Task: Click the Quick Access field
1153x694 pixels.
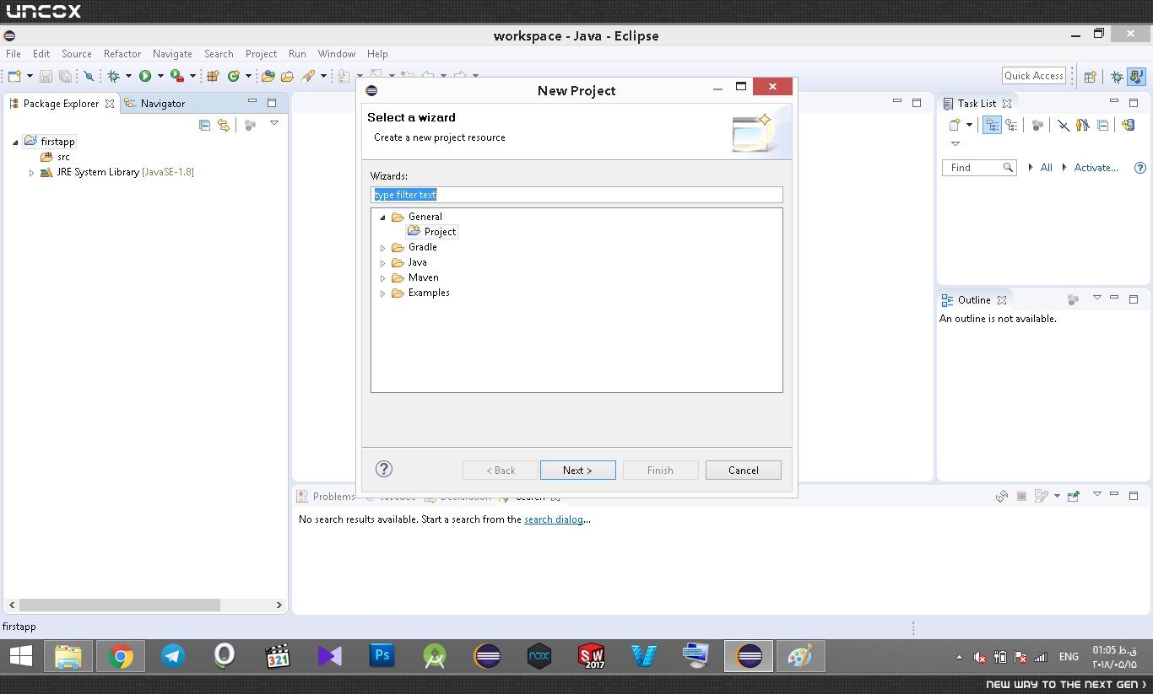Action: (x=1034, y=75)
